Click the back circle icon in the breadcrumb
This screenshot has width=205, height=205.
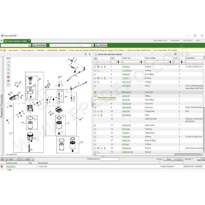pos(1,50)
